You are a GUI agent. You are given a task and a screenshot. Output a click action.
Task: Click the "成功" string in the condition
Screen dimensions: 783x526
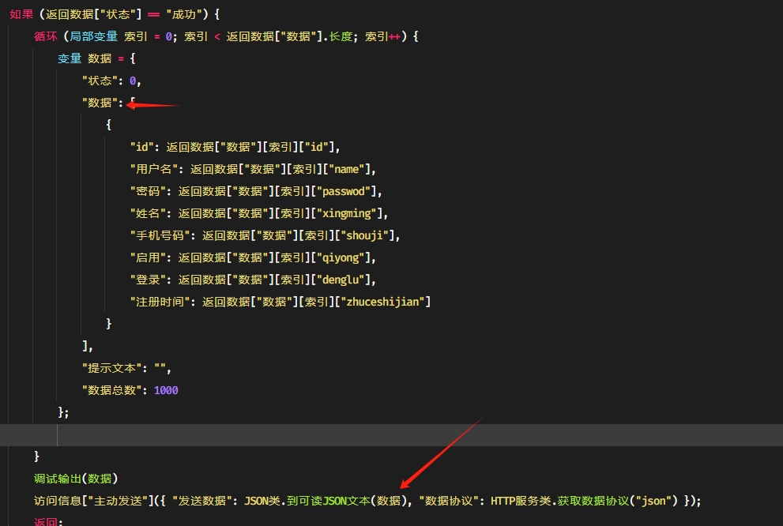[x=184, y=14]
